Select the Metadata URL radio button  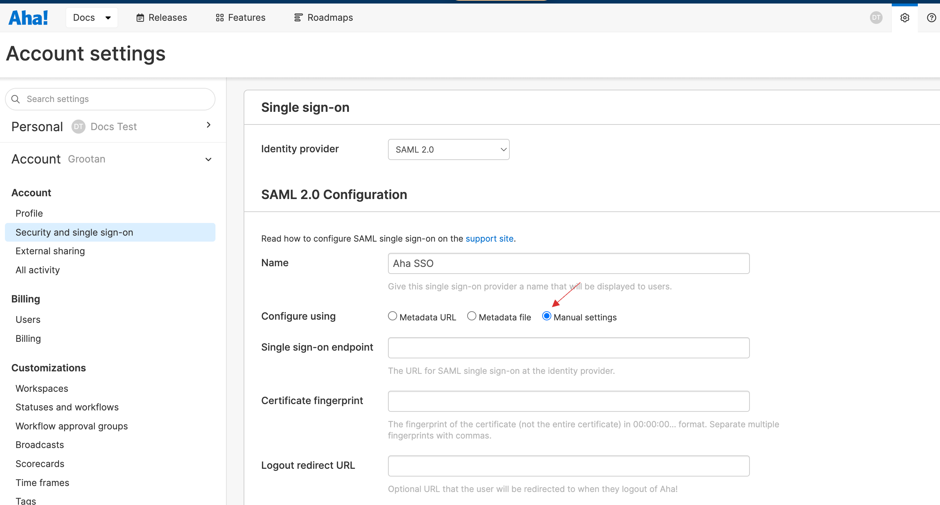[x=392, y=316]
